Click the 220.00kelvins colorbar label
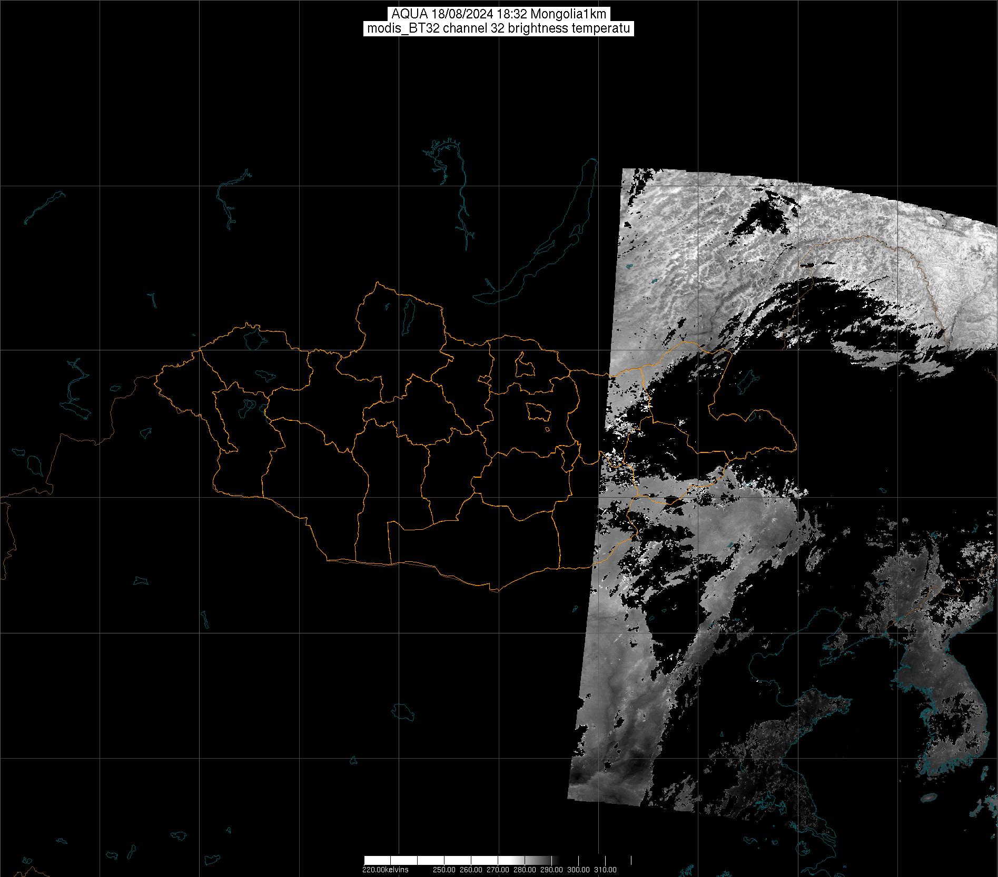Viewport: 998px width, 877px height. [385, 869]
